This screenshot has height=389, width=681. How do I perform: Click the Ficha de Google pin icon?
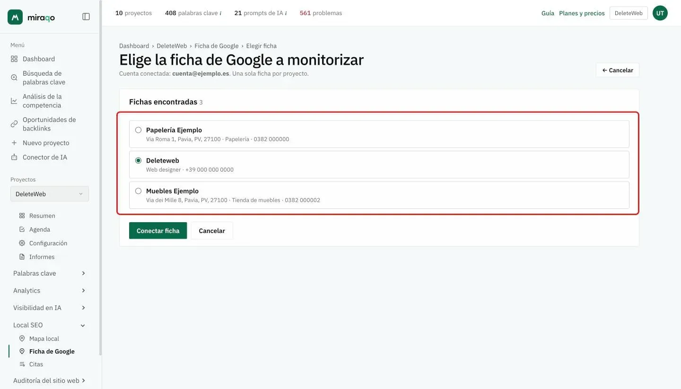pos(22,352)
